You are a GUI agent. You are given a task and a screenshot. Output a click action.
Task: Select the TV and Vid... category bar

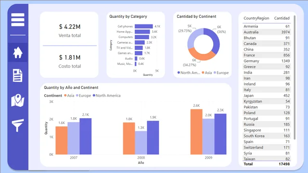click(x=139, y=48)
